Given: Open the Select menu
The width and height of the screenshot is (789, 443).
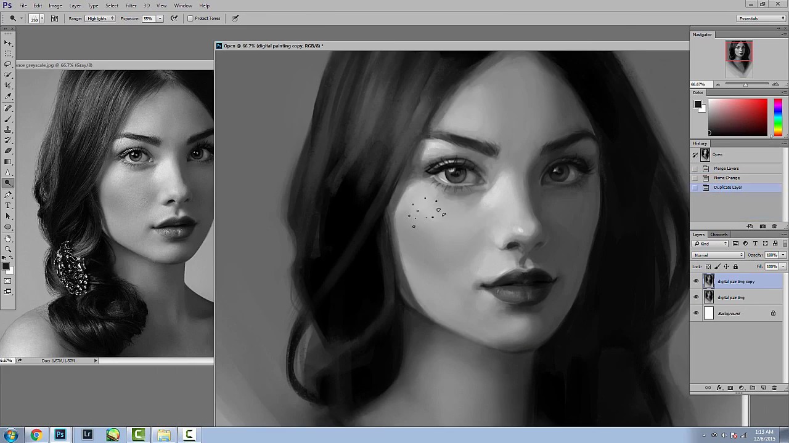Looking at the screenshot, I should coord(112,6).
